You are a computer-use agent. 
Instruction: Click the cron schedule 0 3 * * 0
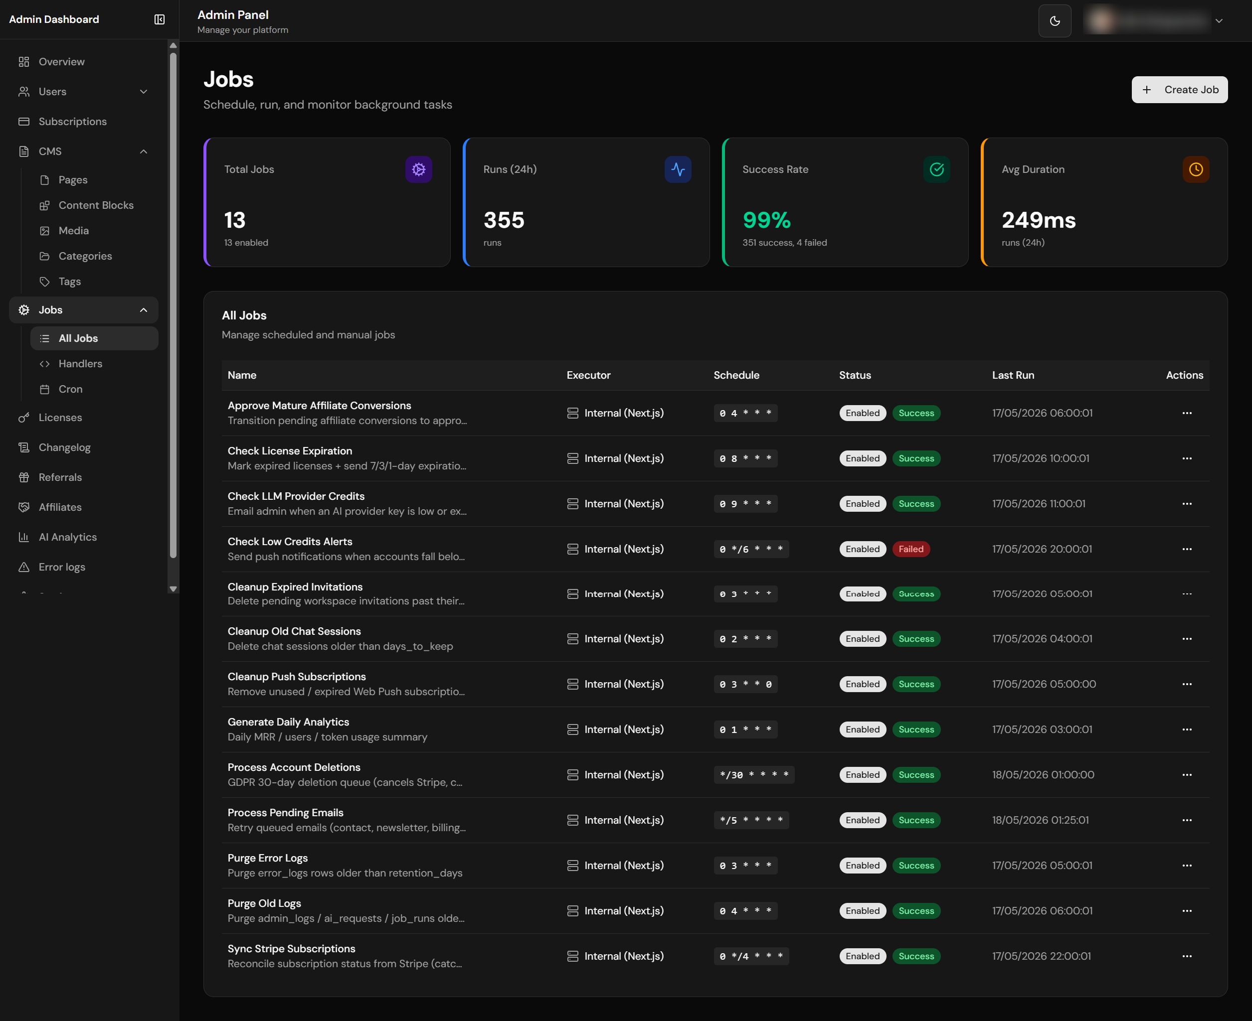[745, 684]
